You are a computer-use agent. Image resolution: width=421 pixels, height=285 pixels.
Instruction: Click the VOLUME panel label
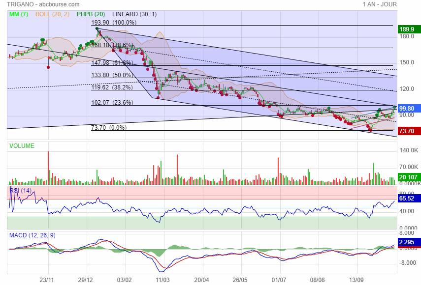(22, 146)
